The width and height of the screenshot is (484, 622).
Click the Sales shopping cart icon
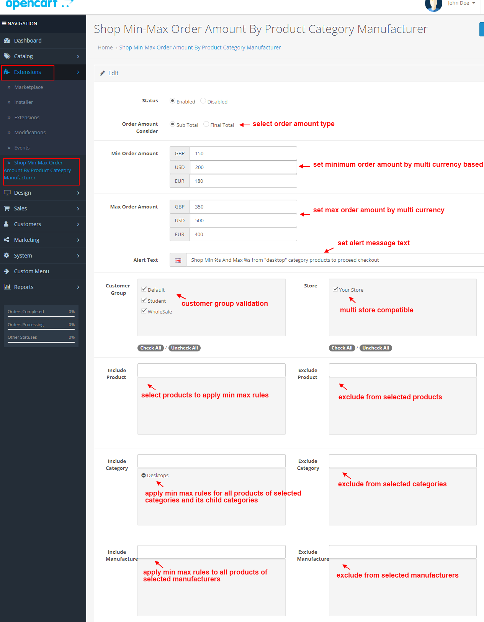[7, 208]
